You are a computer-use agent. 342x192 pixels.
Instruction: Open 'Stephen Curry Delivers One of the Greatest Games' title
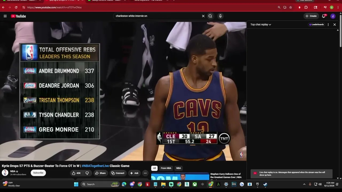[x=226, y=176]
